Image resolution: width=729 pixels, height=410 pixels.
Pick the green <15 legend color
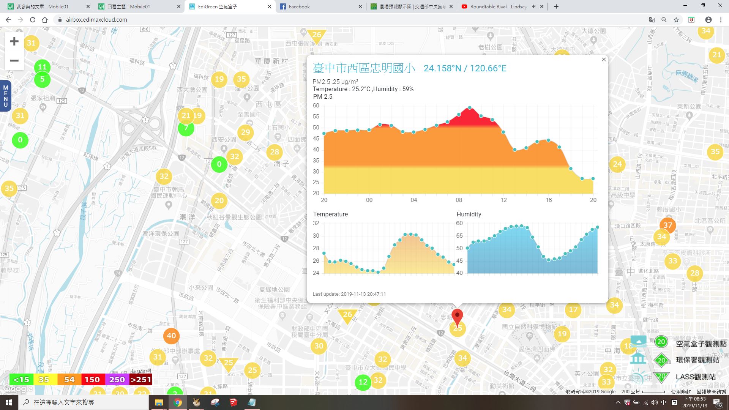[21, 379]
